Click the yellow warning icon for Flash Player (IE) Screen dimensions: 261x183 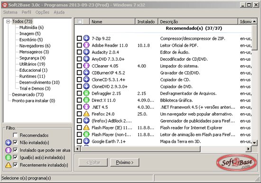click(86, 127)
